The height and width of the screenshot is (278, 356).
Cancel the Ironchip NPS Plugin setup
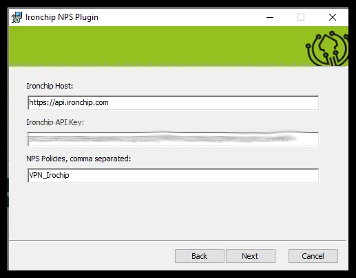(313, 256)
